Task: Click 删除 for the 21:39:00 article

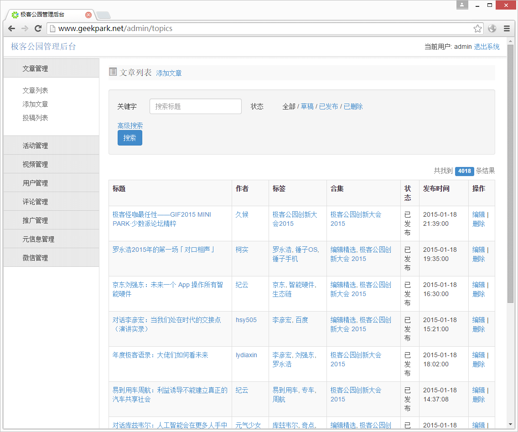Action: tap(478, 224)
